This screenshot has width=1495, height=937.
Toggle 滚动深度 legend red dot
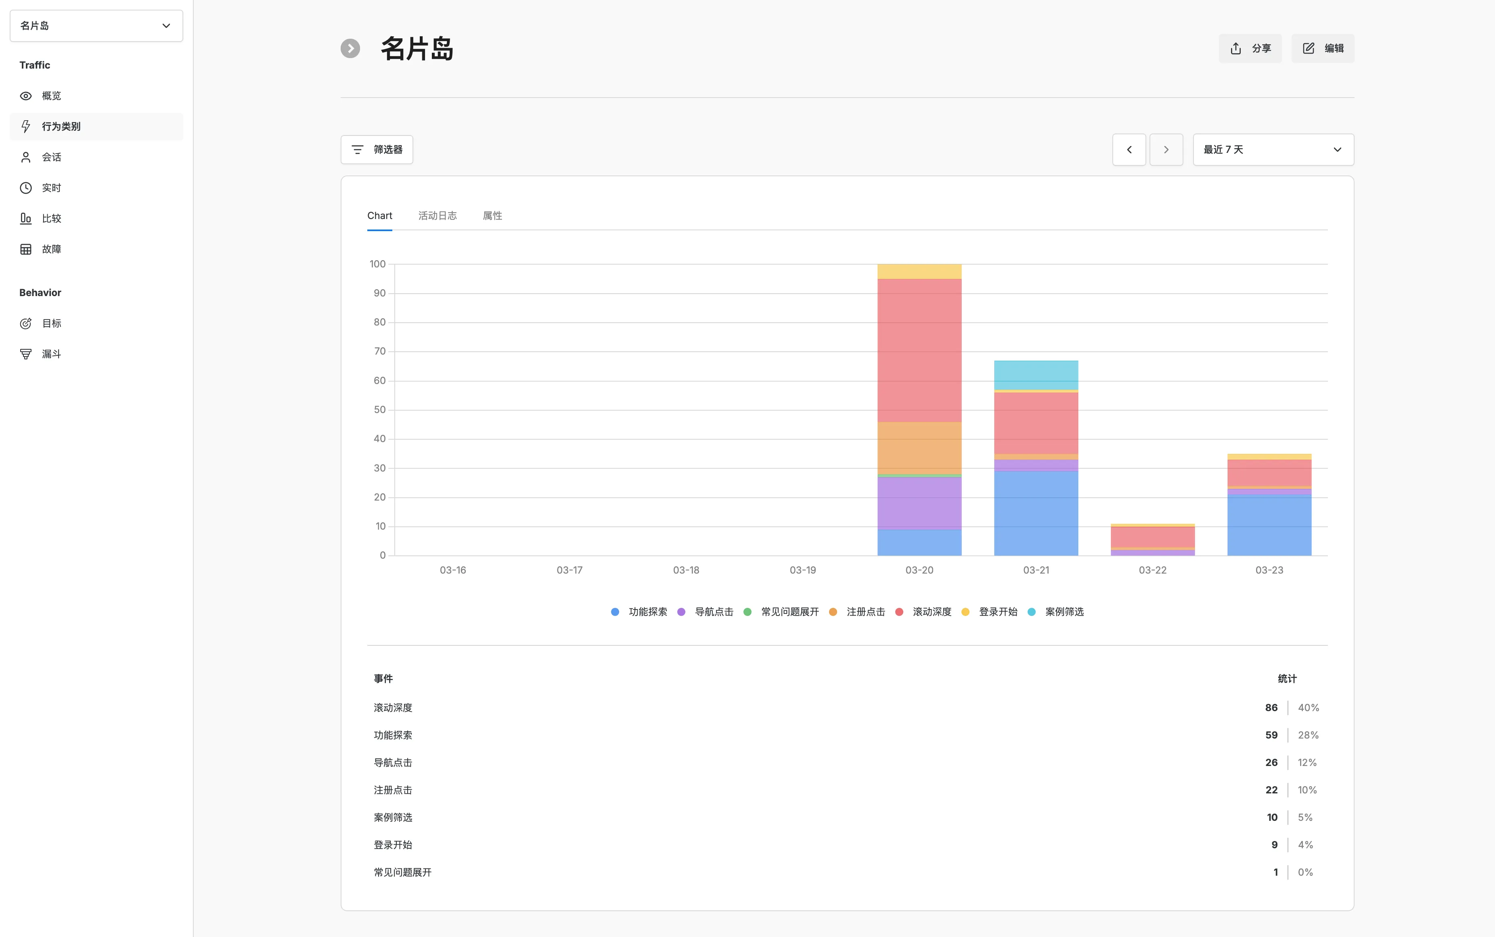pyautogui.click(x=899, y=611)
